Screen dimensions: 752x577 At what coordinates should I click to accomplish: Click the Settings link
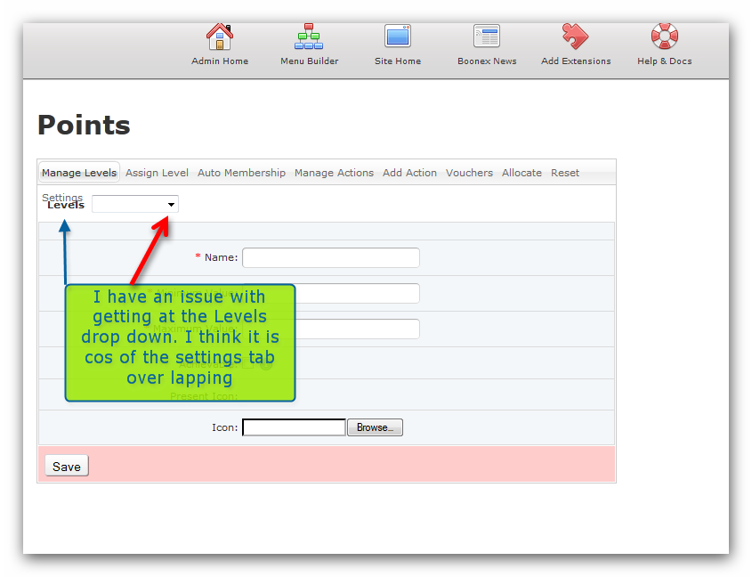click(x=62, y=197)
